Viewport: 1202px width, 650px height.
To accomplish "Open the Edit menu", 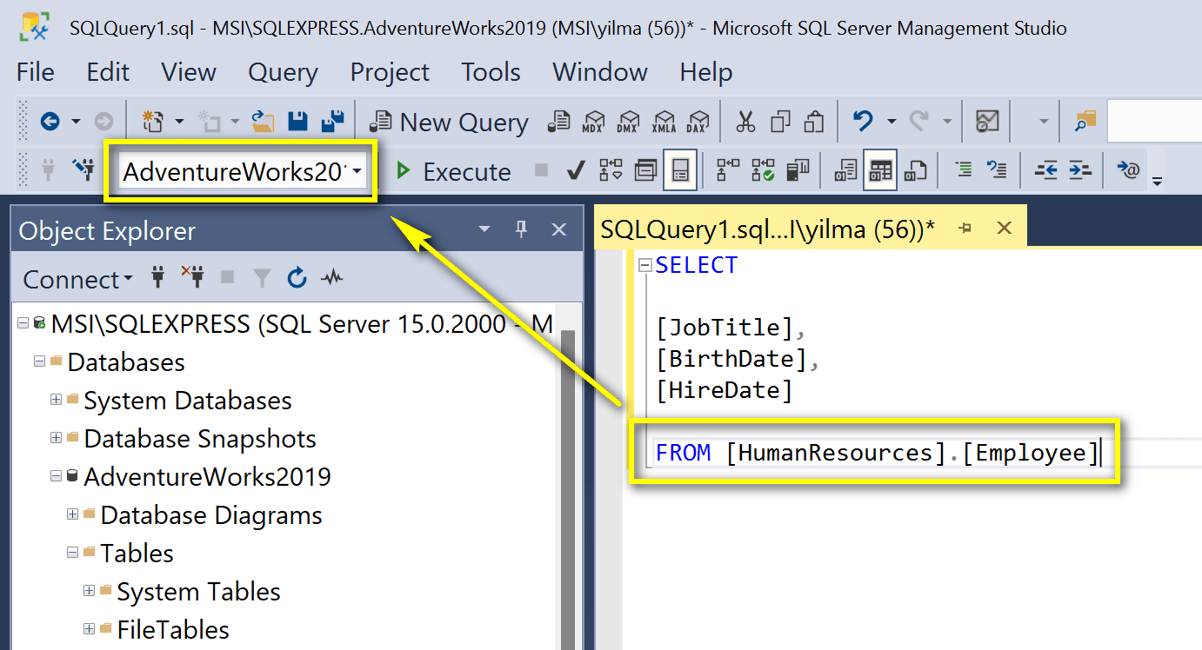I will pos(108,72).
